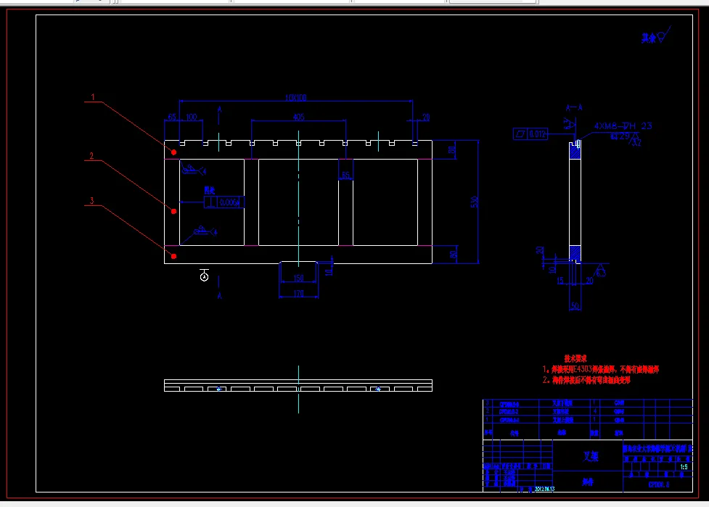Select the 10X100 dimension above the front view
This screenshot has width=709, height=507.
coord(295,98)
